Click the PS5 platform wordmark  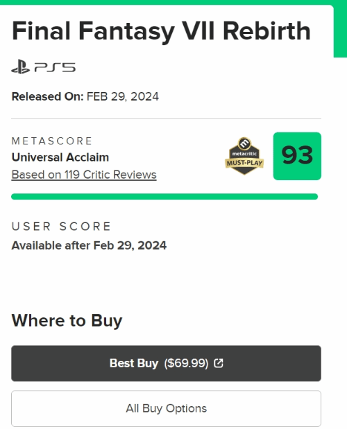[x=55, y=67]
